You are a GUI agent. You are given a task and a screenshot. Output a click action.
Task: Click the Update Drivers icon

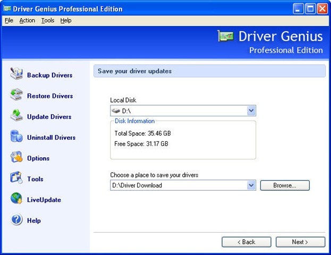16,115
